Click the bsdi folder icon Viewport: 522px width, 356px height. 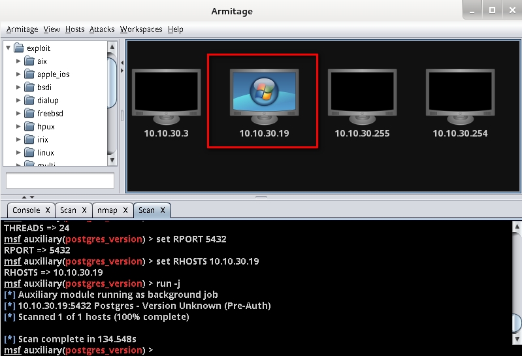click(x=29, y=87)
